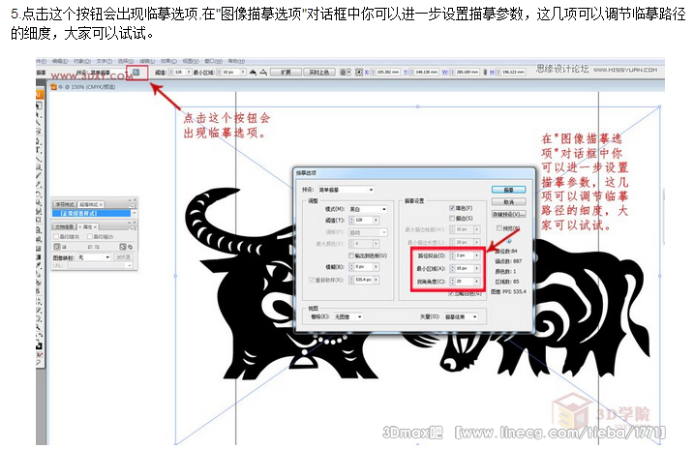This screenshot has width=694, height=449.
Task: Switch to the 文档信息 document info tab
Action: click(x=65, y=227)
